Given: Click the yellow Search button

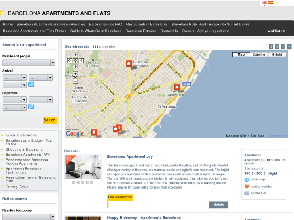Looking at the screenshot, I should pyautogui.click(x=50, y=120).
